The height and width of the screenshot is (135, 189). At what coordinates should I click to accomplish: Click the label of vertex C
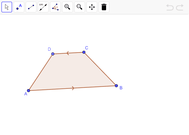coord(87,48)
